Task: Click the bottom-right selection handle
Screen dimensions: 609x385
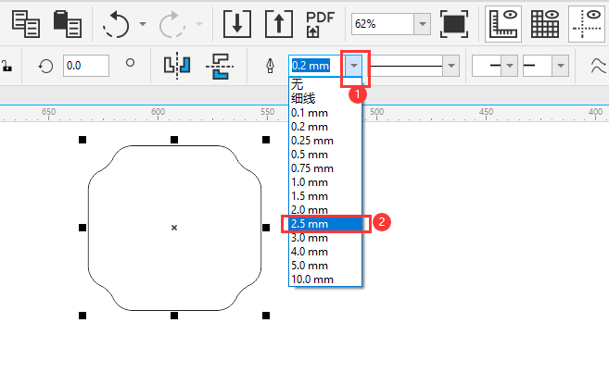Action: [266, 316]
